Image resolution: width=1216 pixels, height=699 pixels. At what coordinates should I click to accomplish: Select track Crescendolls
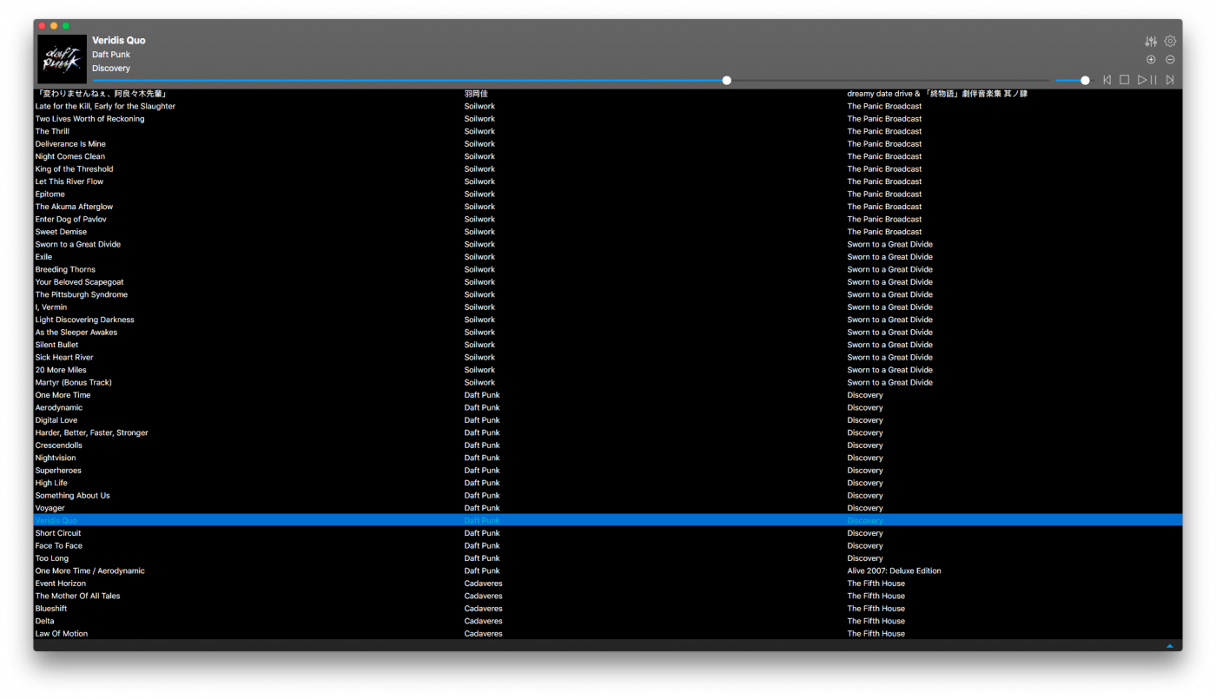(59, 445)
